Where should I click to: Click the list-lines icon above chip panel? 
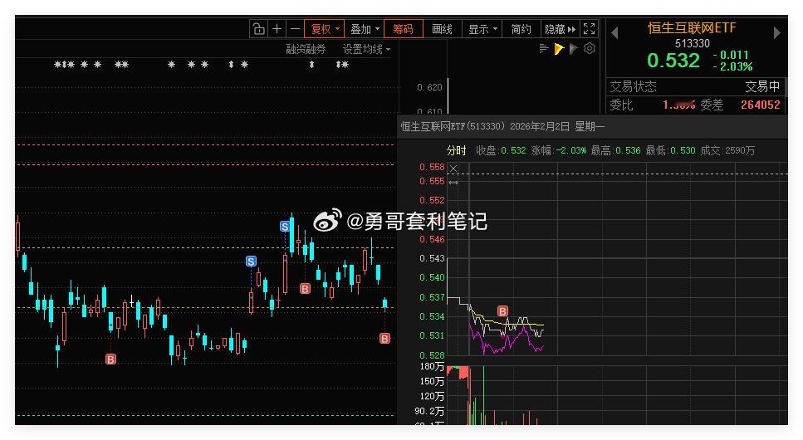544,49
